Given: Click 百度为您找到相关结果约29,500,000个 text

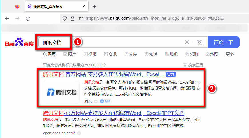Looking at the screenshot, I should 75,65.
